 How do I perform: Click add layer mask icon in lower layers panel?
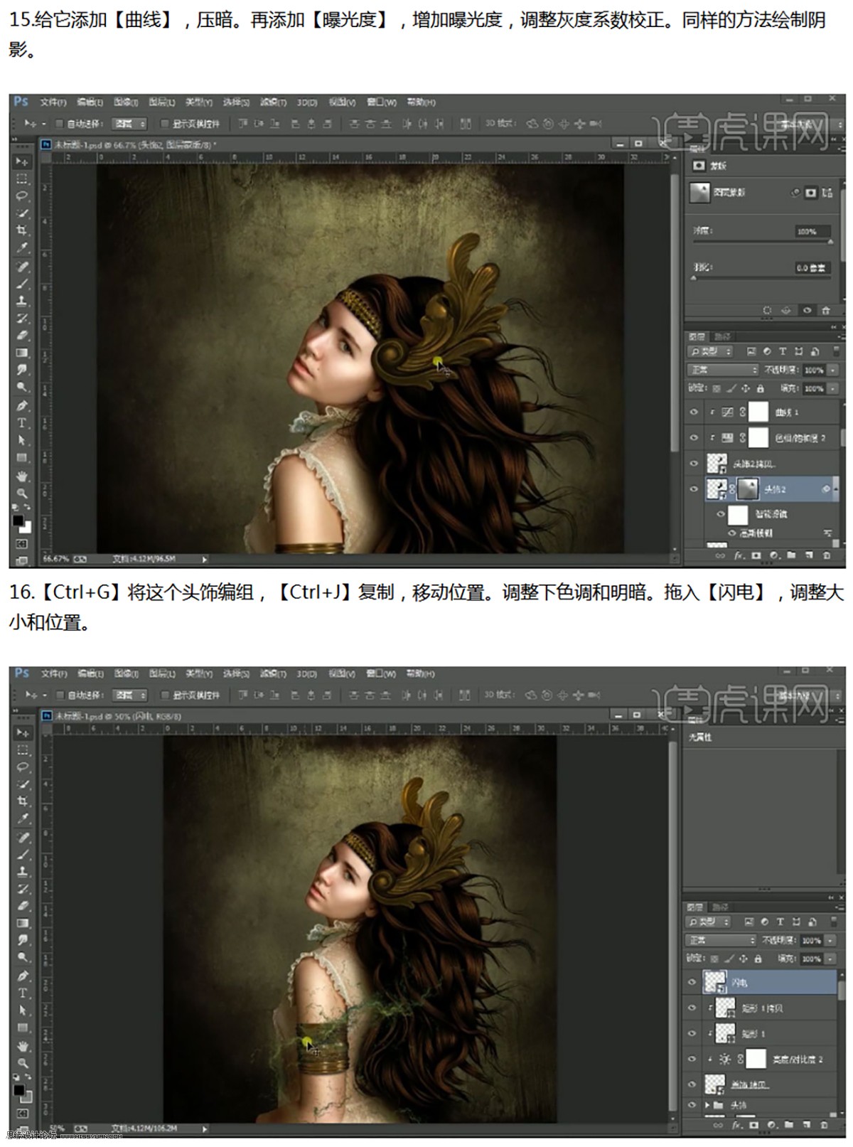pos(754,1126)
